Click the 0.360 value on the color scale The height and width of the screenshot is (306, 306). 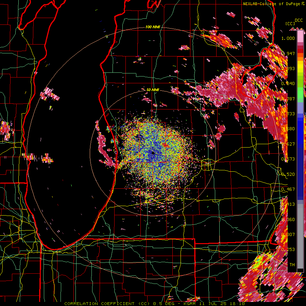point(288,220)
